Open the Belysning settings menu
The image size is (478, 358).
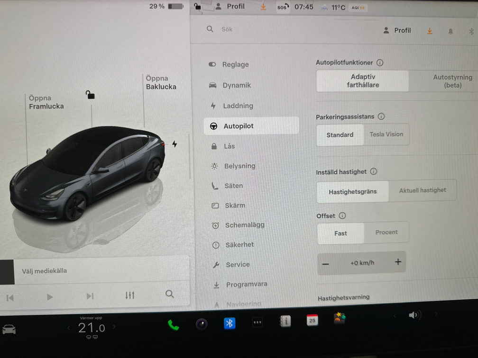tap(239, 166)
